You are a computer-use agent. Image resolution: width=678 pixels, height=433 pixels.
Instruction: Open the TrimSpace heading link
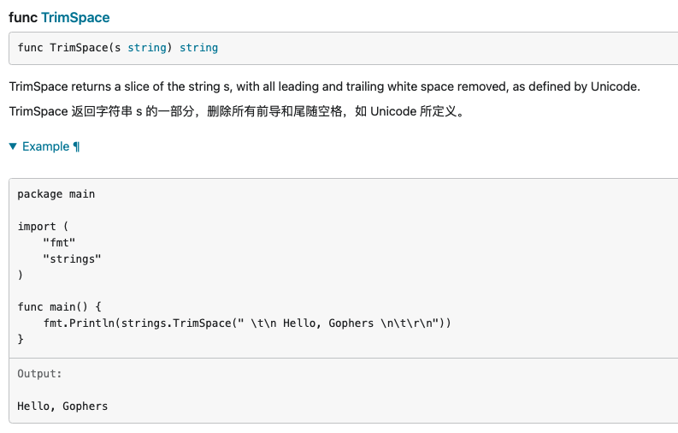coord(75,17)
